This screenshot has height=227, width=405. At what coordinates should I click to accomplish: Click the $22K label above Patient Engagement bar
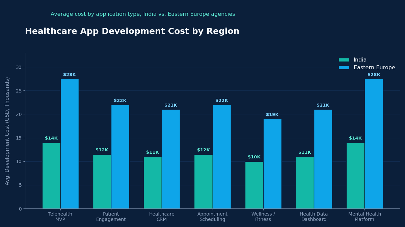(x=120, y=101)
